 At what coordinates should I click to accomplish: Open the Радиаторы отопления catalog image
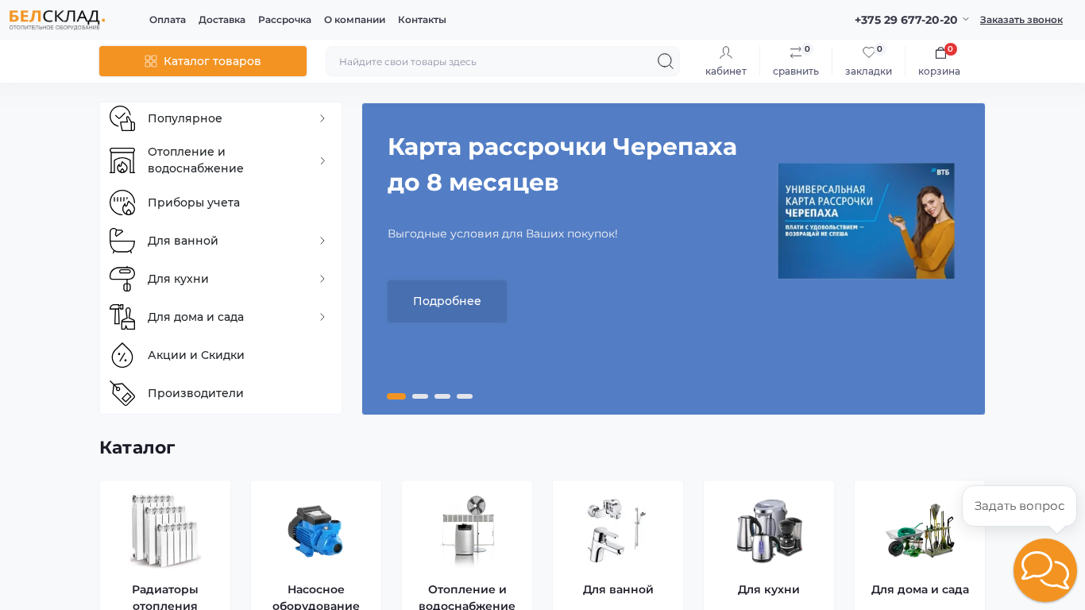point(165,531)
